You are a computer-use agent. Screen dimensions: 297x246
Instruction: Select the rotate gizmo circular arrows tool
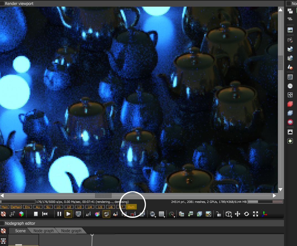pos(246,214)
